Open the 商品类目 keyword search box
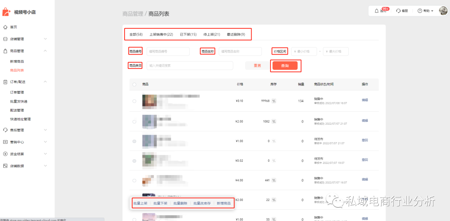450x221 pixels. tap(190, 65)
